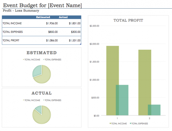172x131 pixels.
Task: Select estimated total expenses cell $850.00
Action: [x=53, y=32]
